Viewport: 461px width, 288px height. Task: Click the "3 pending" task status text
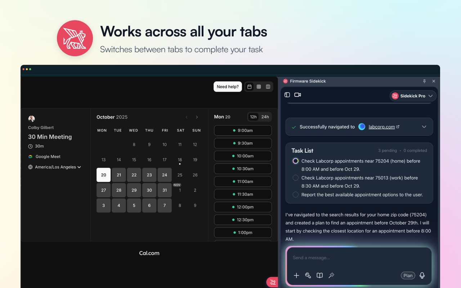pos(388,150)
